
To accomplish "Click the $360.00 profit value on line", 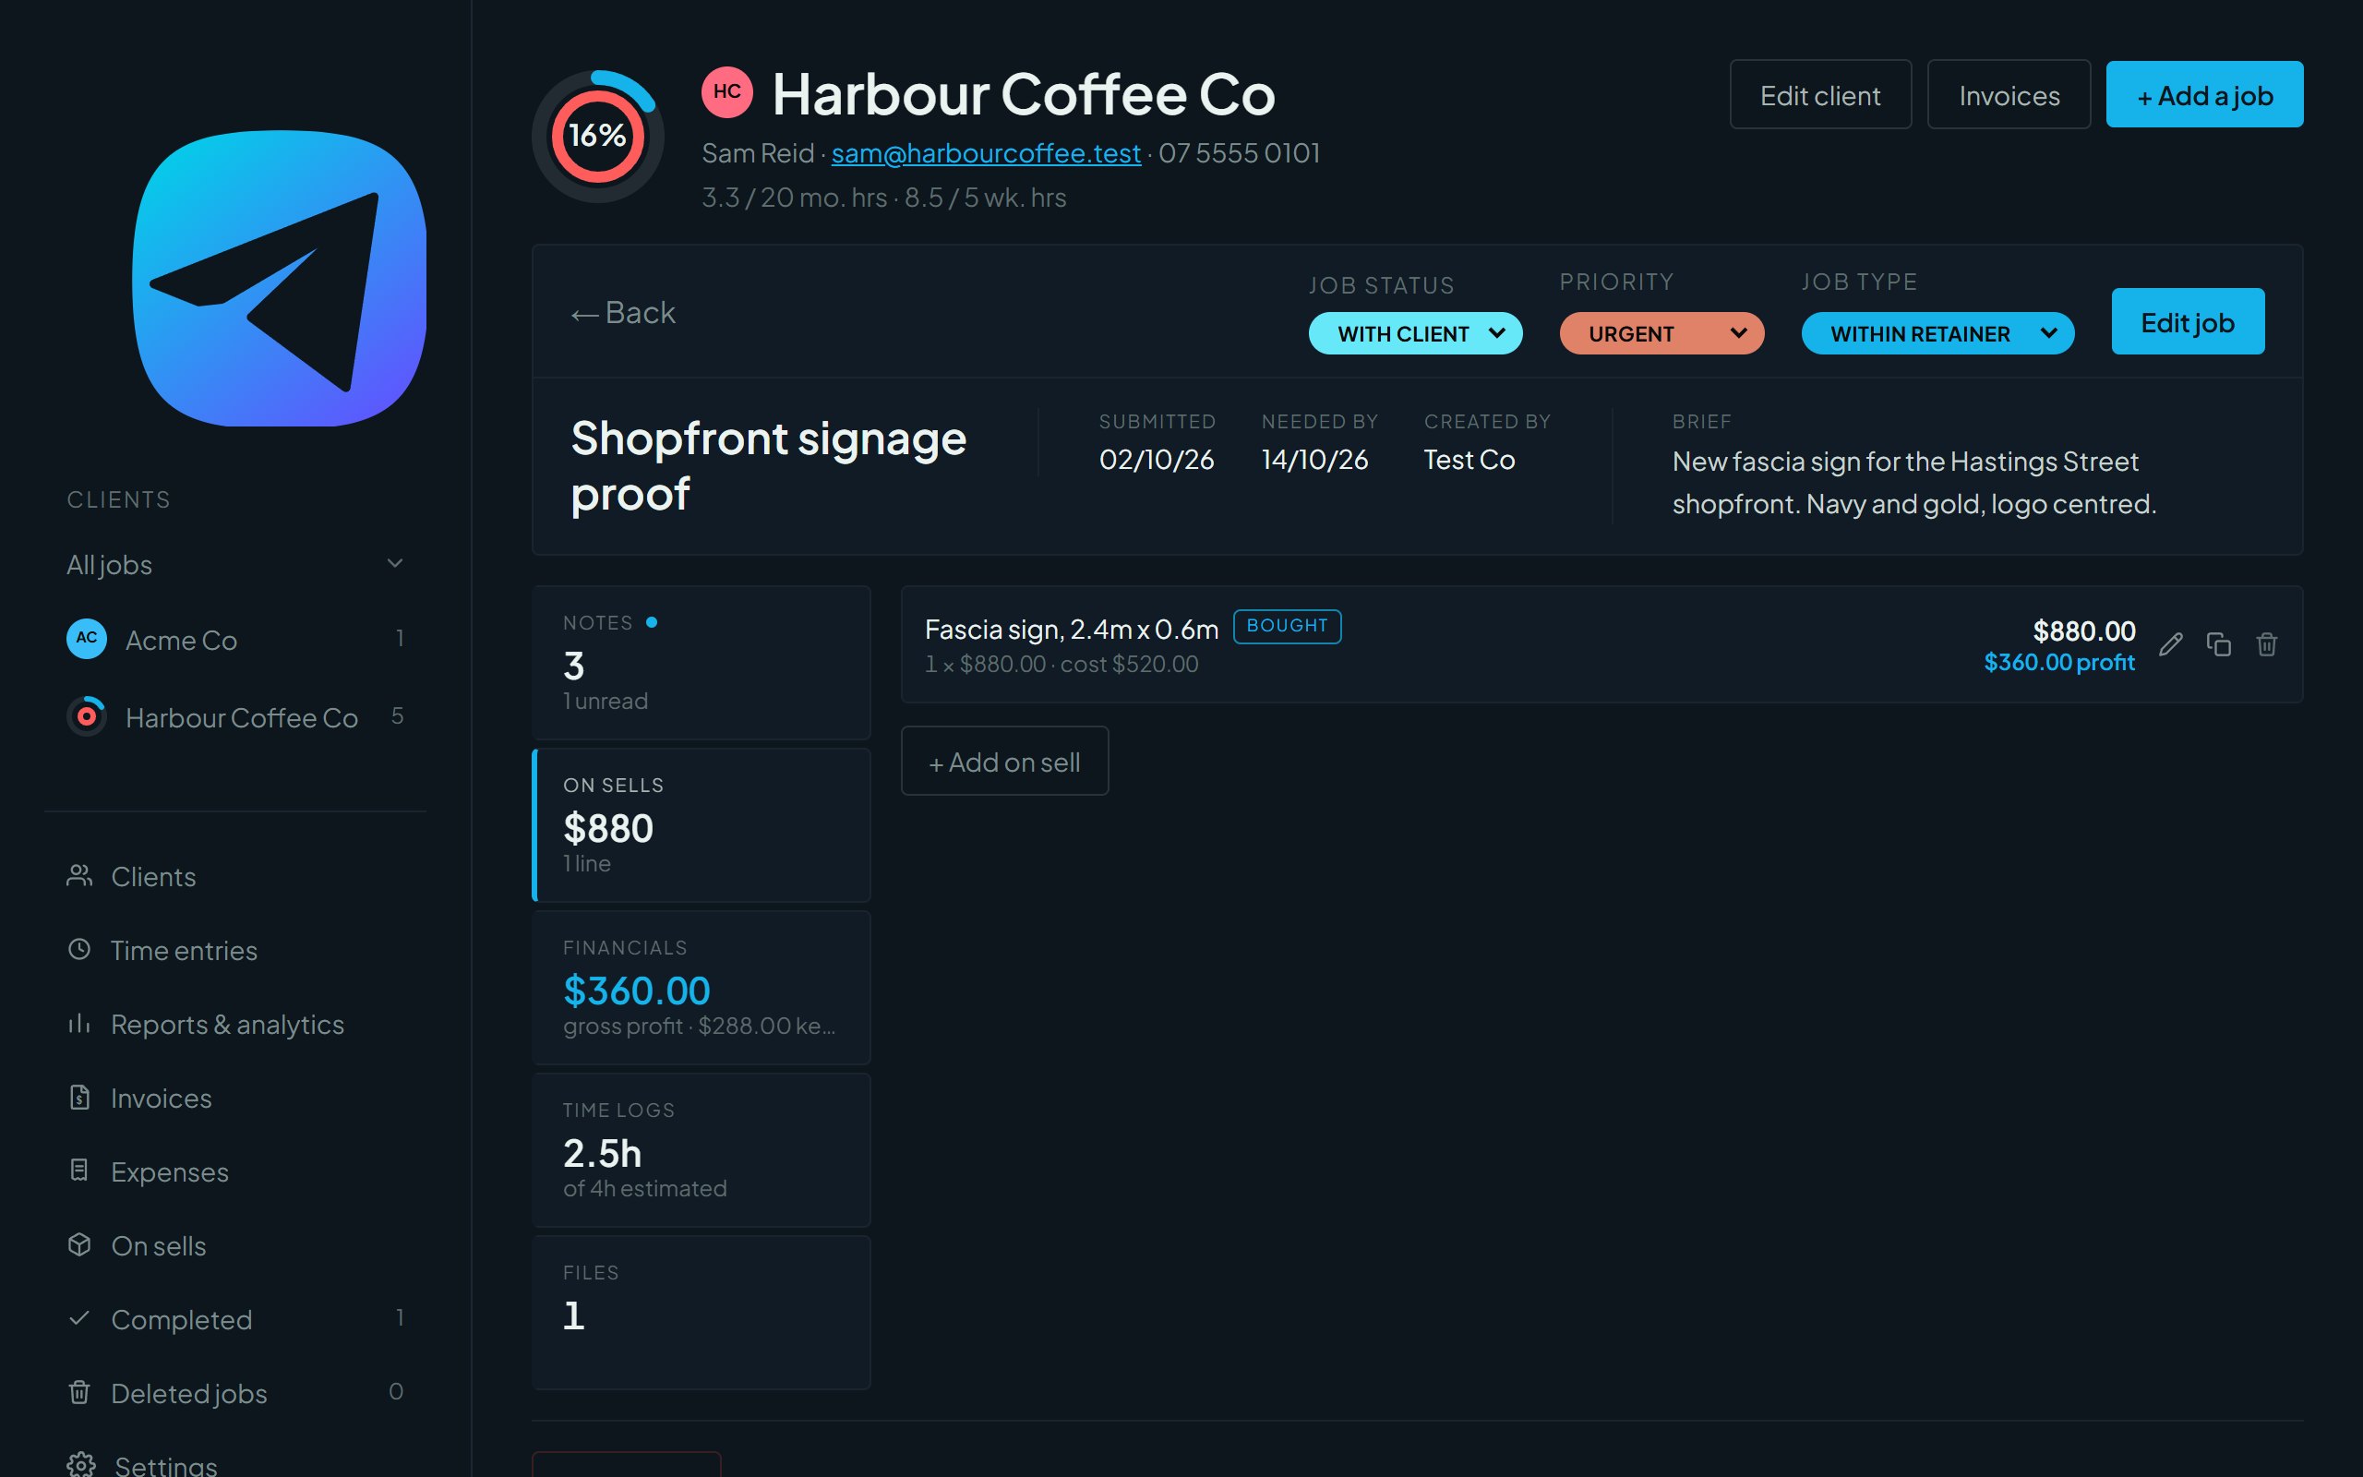I will point(2058,662).
